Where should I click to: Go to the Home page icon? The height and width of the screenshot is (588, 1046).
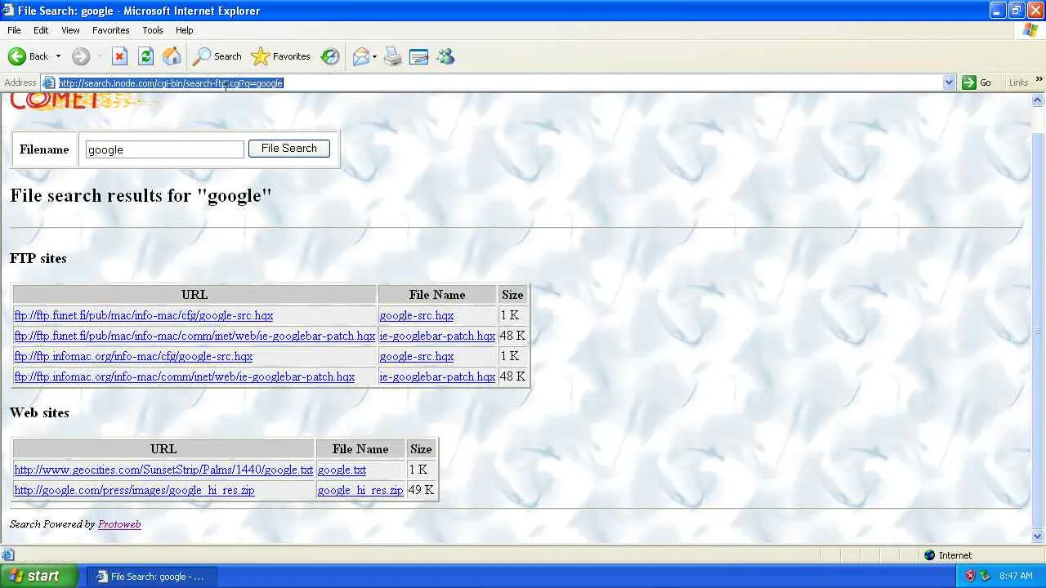172,56
